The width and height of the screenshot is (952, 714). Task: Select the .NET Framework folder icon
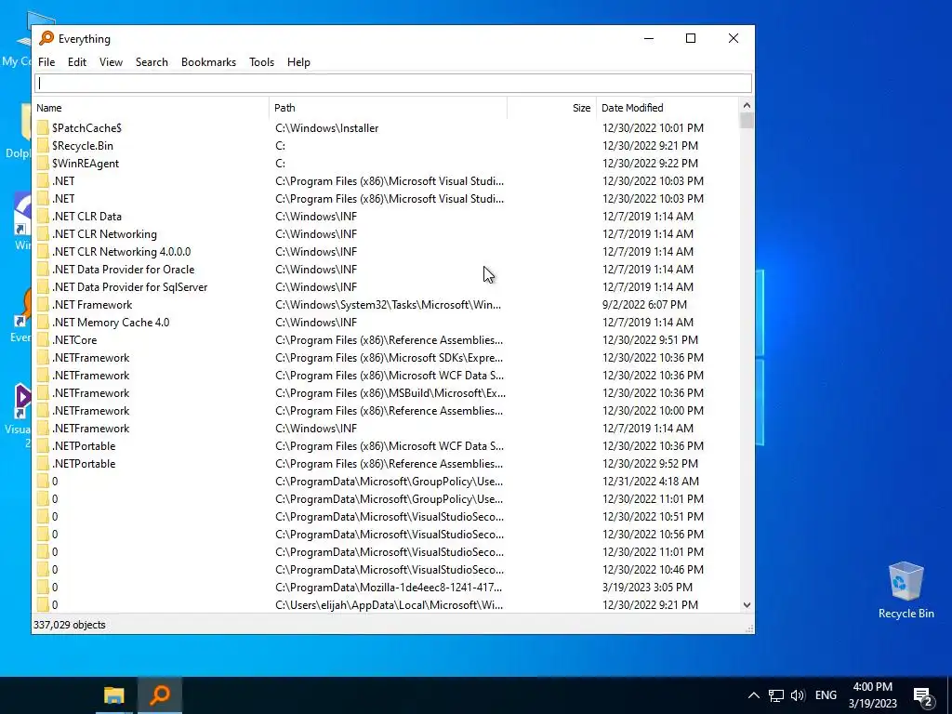[x=43, y=305]
